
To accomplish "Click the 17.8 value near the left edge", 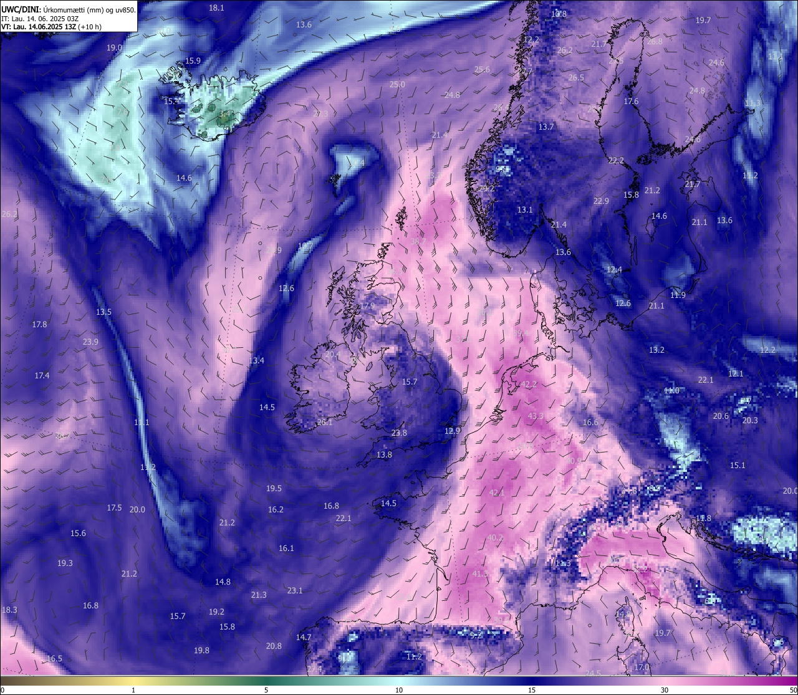I will point(39,325).
